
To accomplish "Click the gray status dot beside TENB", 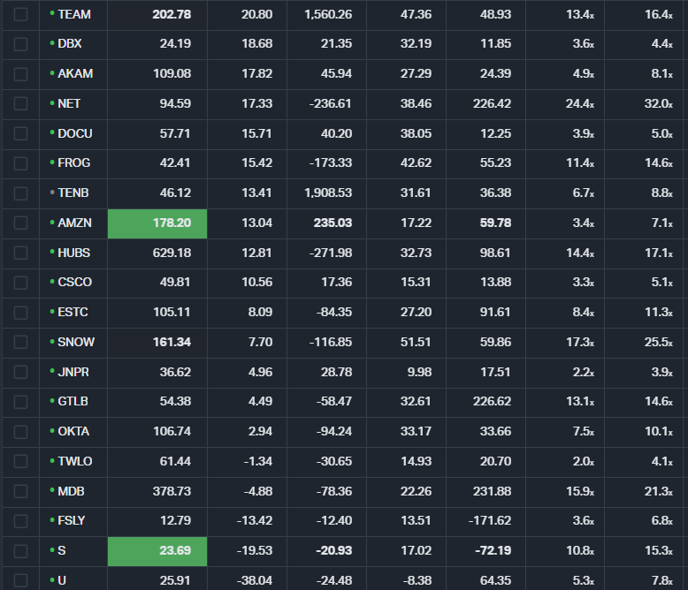I will coord(52,193).
